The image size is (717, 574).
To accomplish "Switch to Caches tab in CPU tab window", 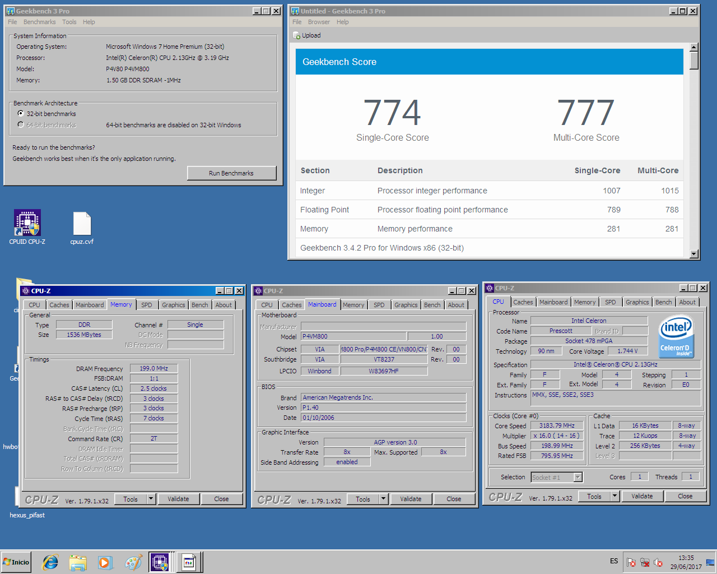I will 523,302.
